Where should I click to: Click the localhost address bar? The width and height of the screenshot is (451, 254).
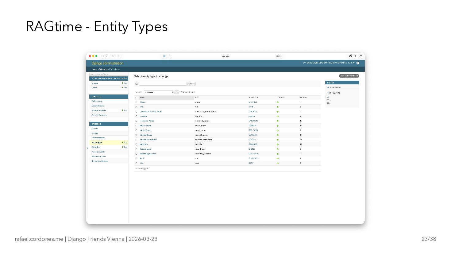(225, 56)
